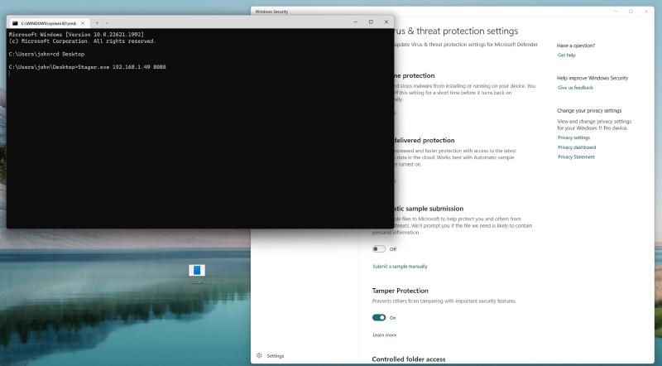Open a new tab with the plus button
Viewport: 662px width, 366px height.
pyautogui.click(x=97, y=23)
